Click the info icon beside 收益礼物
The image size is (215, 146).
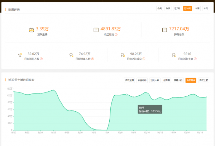tap(116, 35)
